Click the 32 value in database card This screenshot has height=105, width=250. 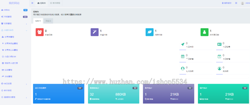(x=92, y=95)
